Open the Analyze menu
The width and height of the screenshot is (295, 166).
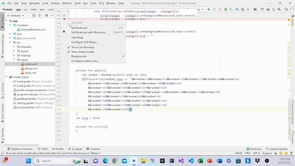[x=55, y=3]
